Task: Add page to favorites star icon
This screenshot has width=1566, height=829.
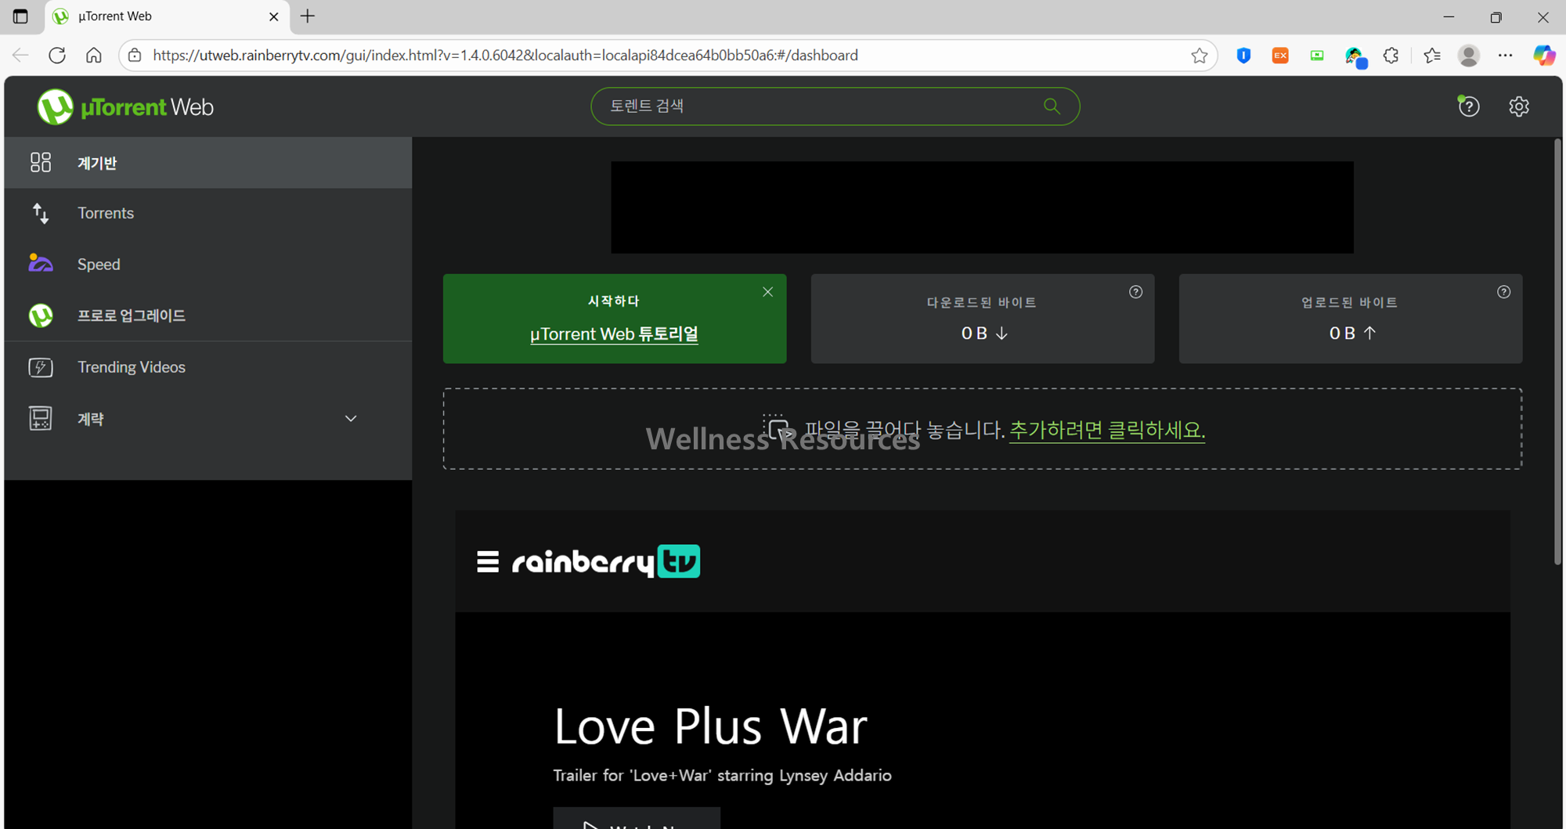Action: [1200, 56]
